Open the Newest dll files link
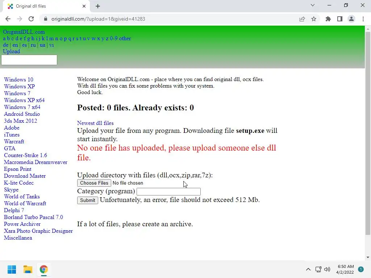 [x=95, y=123]
